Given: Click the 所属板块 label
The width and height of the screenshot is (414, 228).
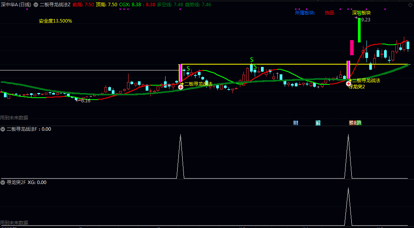Looking at the screenshot, I should 305,12.
